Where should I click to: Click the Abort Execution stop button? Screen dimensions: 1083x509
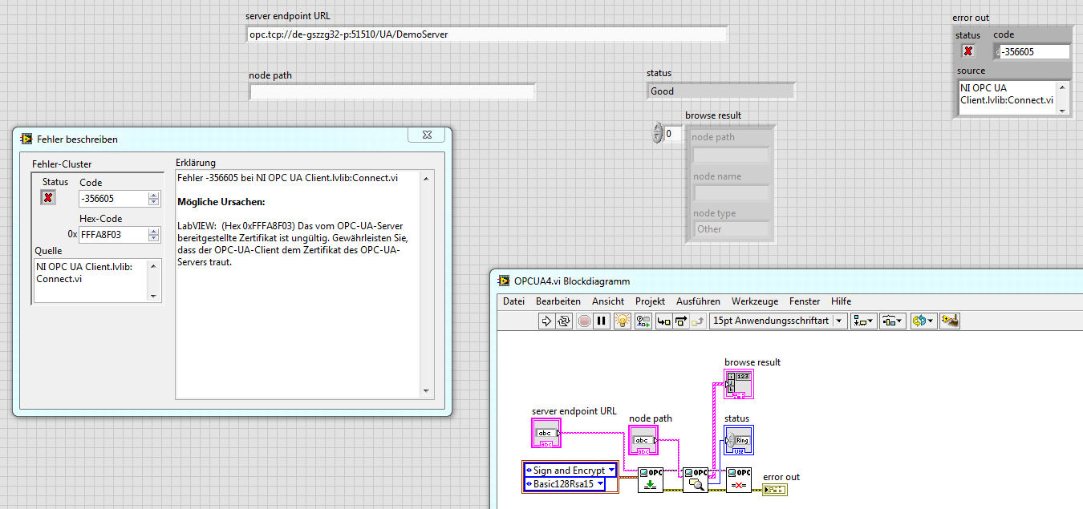[584, 321]
